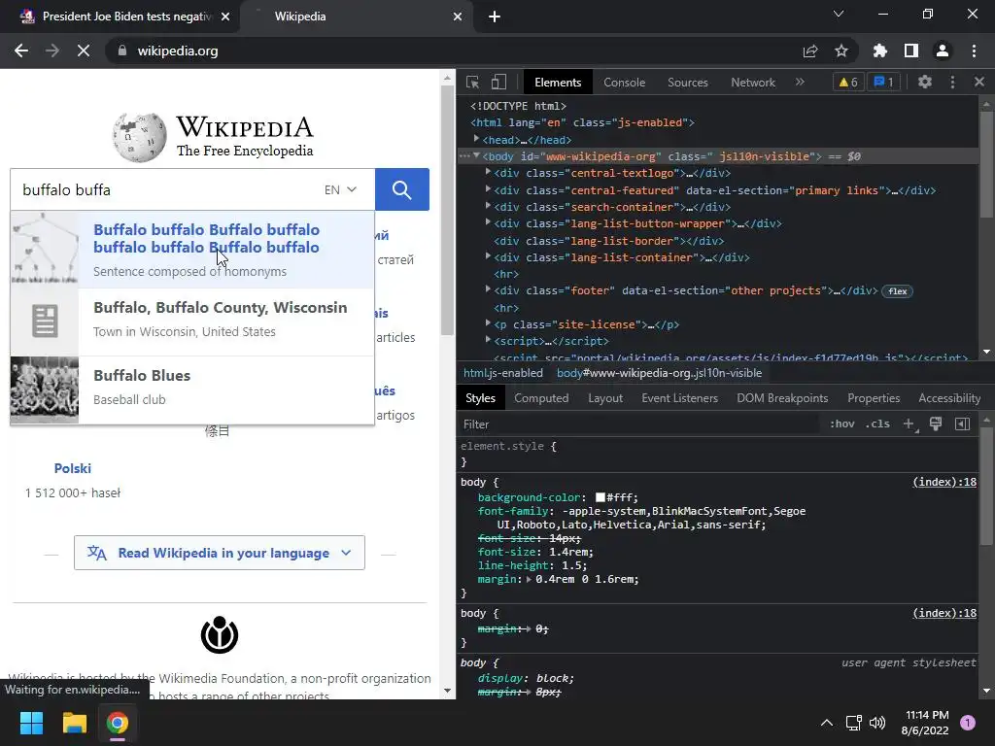Open the Event Listeners tab

(679, 398)
